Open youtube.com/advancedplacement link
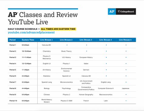The height and width of the screenshot is (111, 144). point(31,32)
